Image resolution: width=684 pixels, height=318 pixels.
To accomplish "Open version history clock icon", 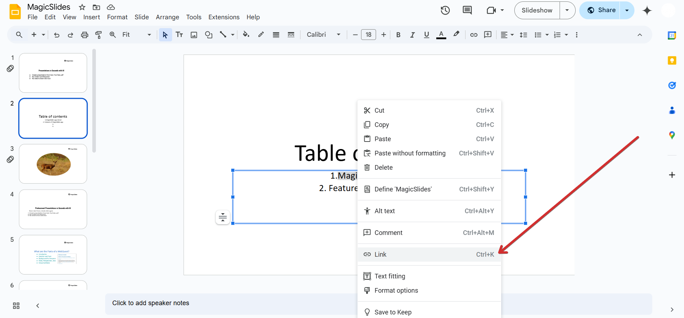I will coord(445,10).
